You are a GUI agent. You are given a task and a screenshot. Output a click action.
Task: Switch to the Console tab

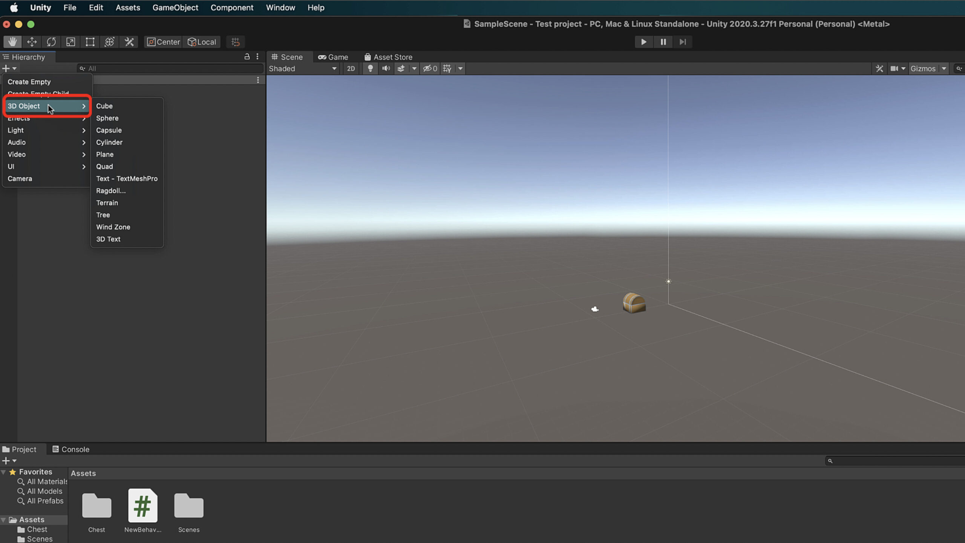pyautogui.click(x=71, y=449)
